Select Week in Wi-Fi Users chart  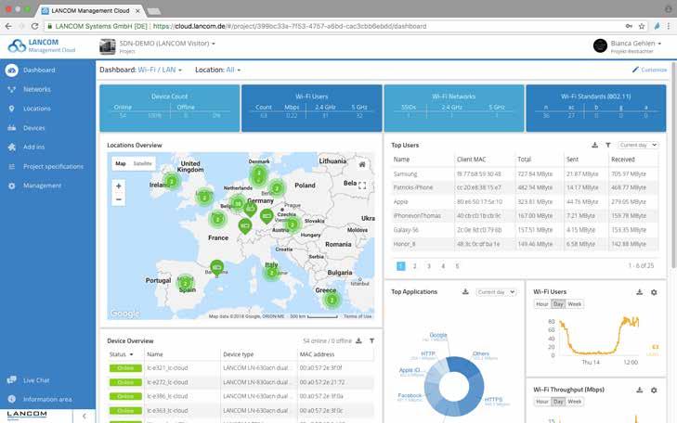(x=574, y=304)
